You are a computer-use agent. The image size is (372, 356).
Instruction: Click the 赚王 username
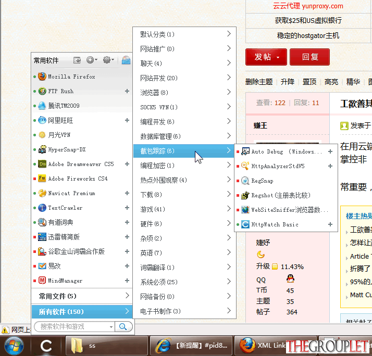pyautogui.click(x=261, y=125)
